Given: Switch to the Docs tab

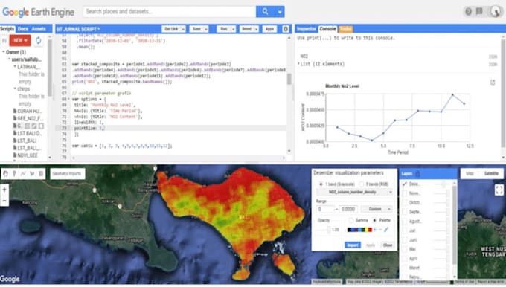Looking at the screenshot, I should pos(22,29).
